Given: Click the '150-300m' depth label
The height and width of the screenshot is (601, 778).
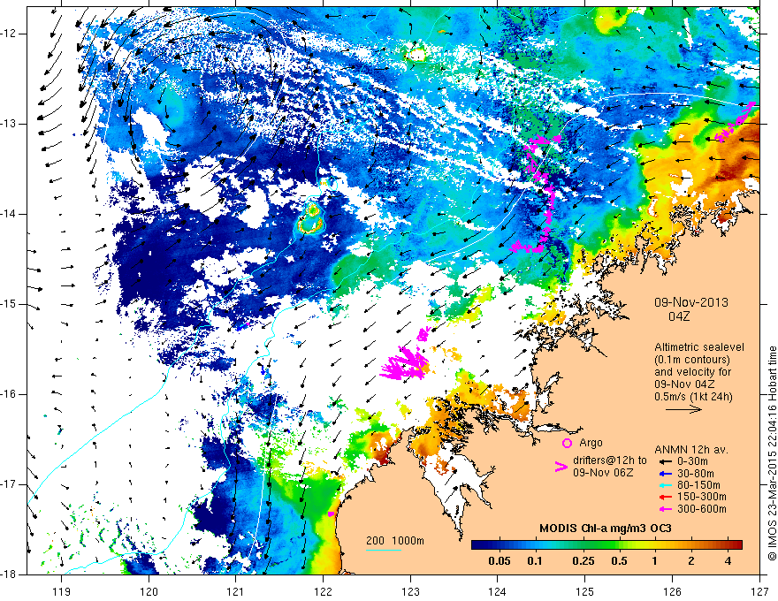Looking at the screenshot, I should pos(702,498).
